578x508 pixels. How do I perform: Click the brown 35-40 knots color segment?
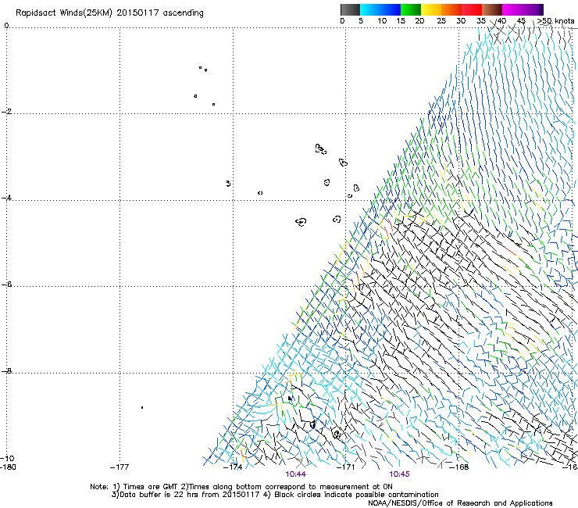click(x=492, y=9)
